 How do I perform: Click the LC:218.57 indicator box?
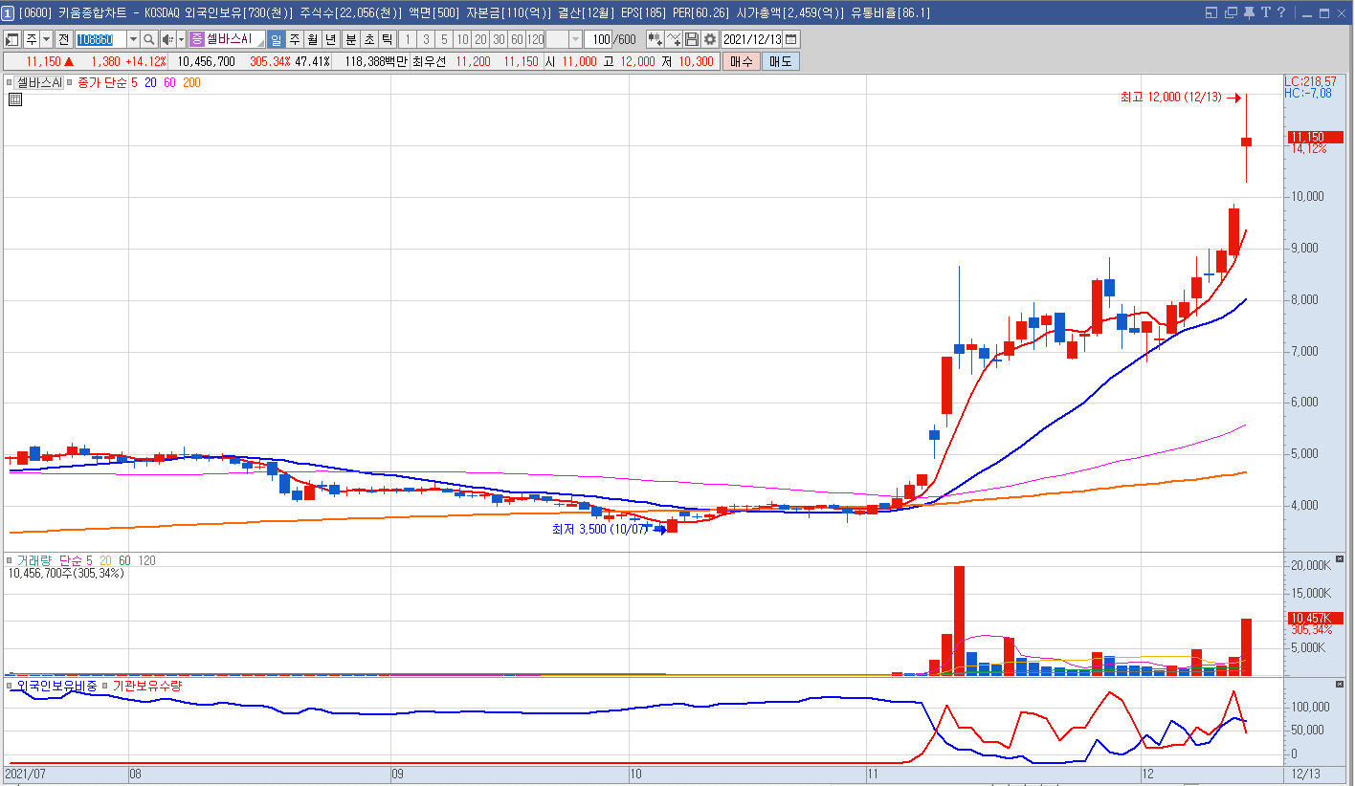click(1311, 82)
